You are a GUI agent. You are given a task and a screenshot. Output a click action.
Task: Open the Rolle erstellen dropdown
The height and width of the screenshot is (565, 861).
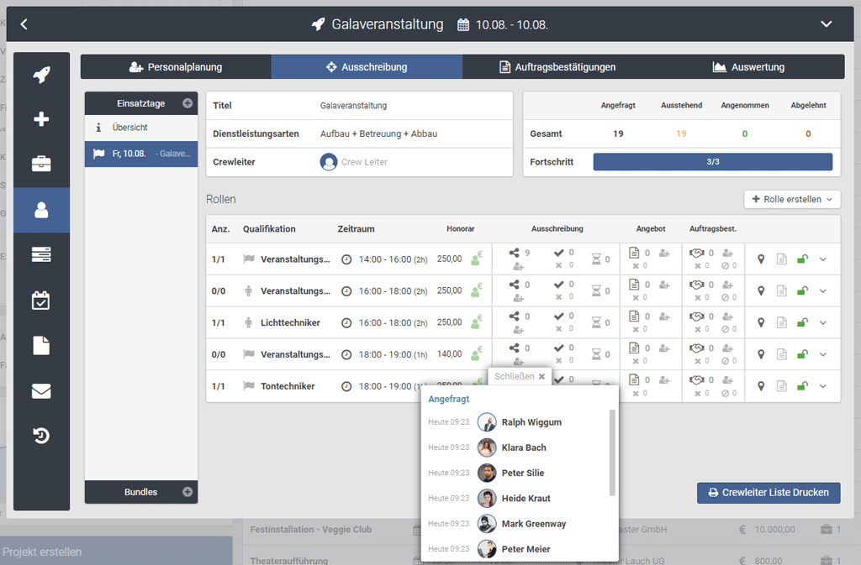tap(792, 200)
